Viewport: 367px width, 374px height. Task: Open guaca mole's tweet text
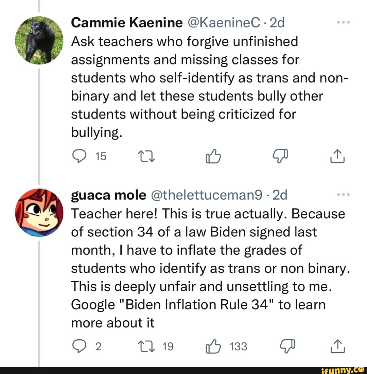coord(204,268)
